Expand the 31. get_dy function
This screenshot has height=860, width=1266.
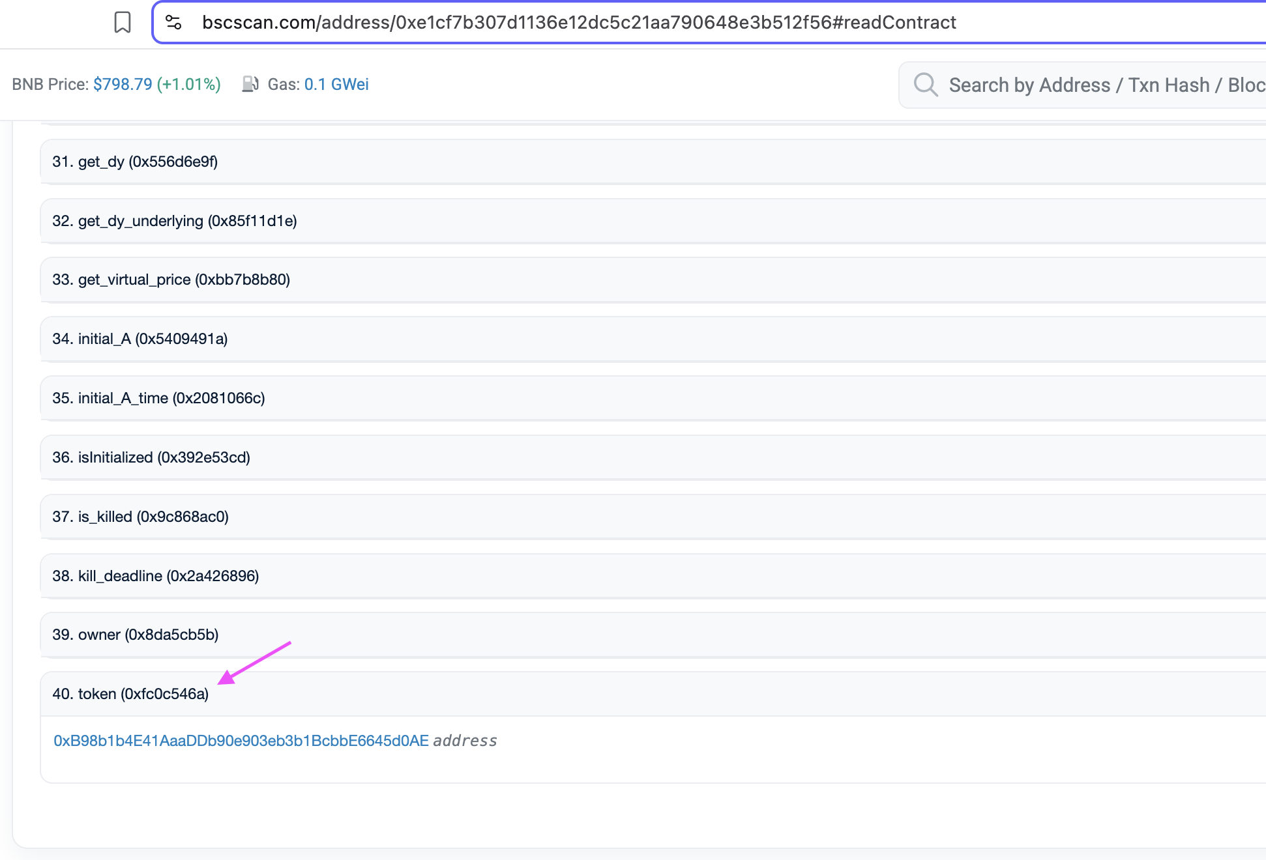click(x=135, y=162)
